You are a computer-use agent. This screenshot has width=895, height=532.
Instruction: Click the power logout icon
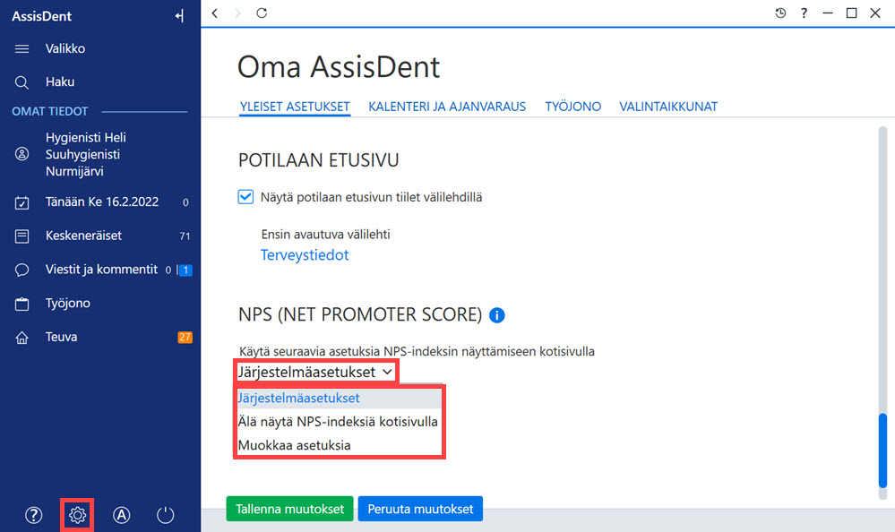[x=165, y=515]
